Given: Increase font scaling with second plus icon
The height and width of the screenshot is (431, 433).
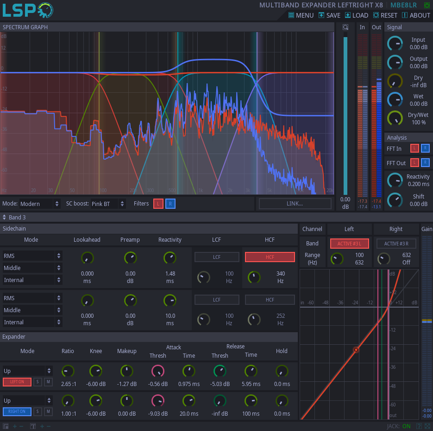Looking at the screenshot, I should click(42, 426).
